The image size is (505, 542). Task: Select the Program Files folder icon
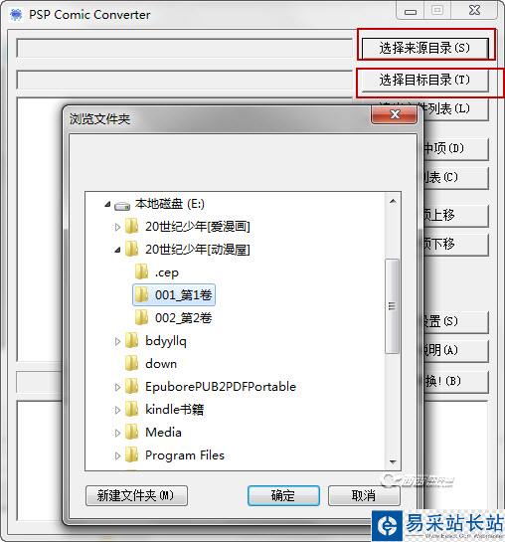pos(131,454)
